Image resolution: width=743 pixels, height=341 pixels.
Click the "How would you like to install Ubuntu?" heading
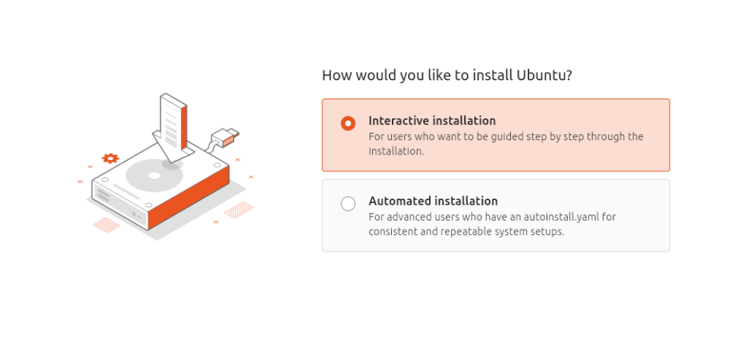pyautogui.click(x=447, y=75)
